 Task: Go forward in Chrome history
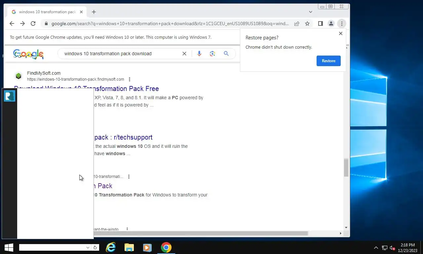pyautogui.click(x=22, y=23)
